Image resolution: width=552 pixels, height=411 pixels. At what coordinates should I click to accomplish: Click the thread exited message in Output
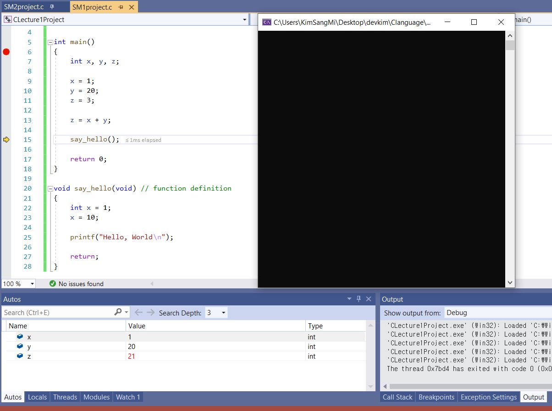[x=469, y=368]
